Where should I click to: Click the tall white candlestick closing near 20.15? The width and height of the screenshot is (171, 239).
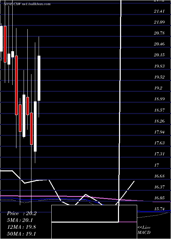pyautogui.click(x=39, y=78)
